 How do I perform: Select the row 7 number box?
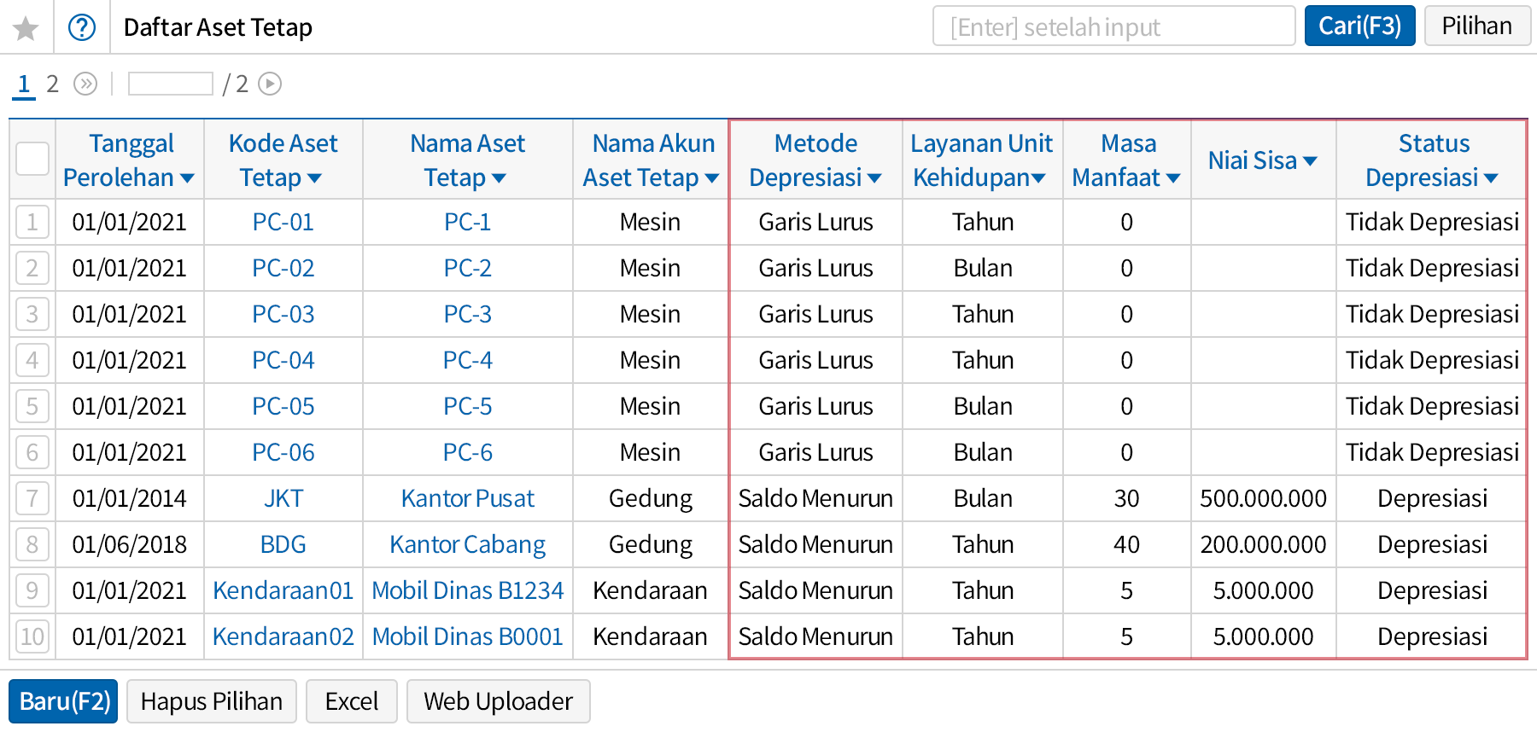pyautogui.click(x=32, y=498)
